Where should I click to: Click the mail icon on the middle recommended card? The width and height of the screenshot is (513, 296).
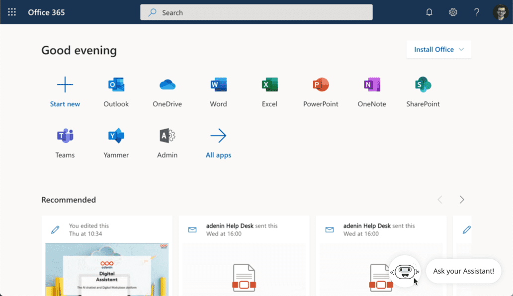coord(192,229)
